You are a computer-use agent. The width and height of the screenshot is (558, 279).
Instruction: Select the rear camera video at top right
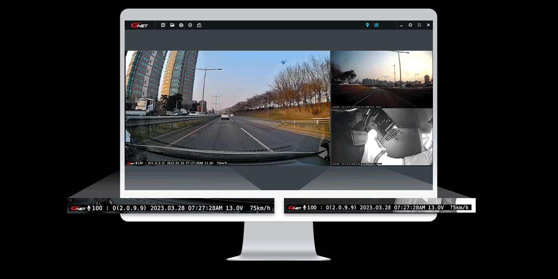[x=381, y=78]
